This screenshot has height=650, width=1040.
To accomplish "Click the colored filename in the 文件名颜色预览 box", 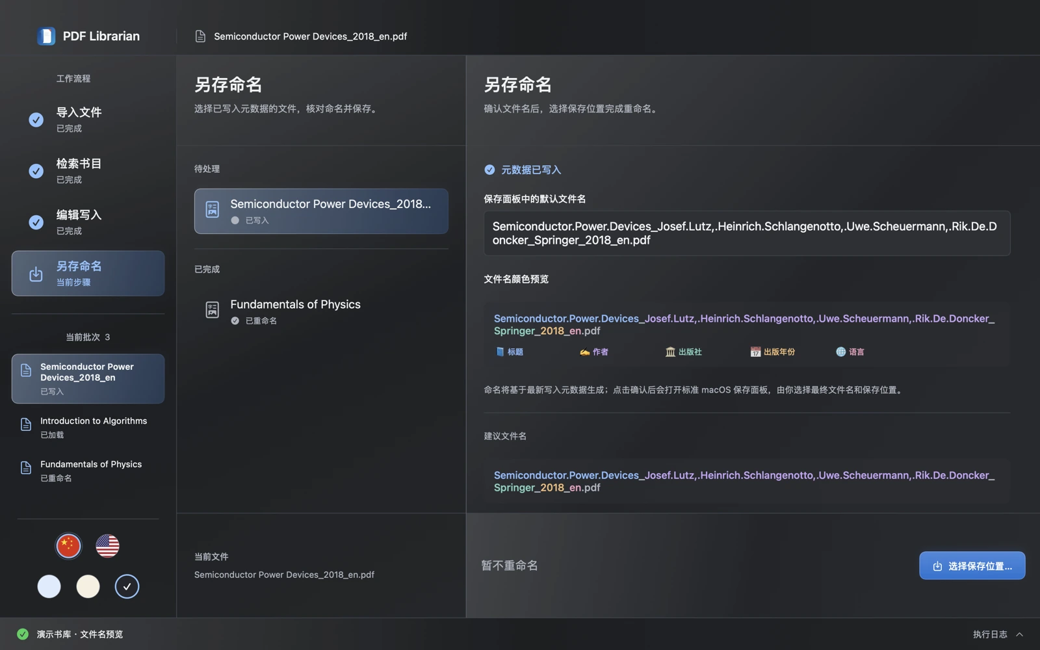I will point(744,324).
